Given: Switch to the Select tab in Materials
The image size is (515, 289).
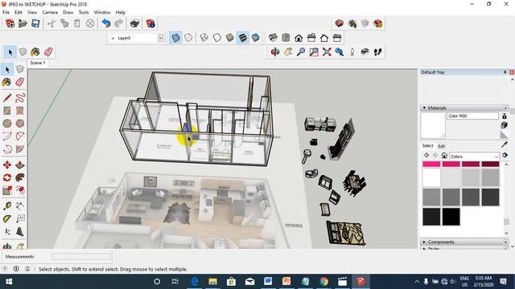Looking at the screenshot, I should (427, 146).
